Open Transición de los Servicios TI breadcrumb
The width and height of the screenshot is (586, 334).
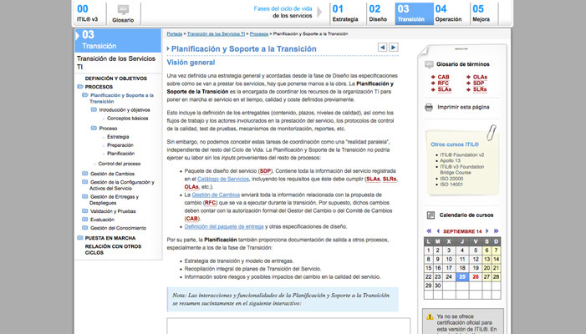tap(216, 34)
